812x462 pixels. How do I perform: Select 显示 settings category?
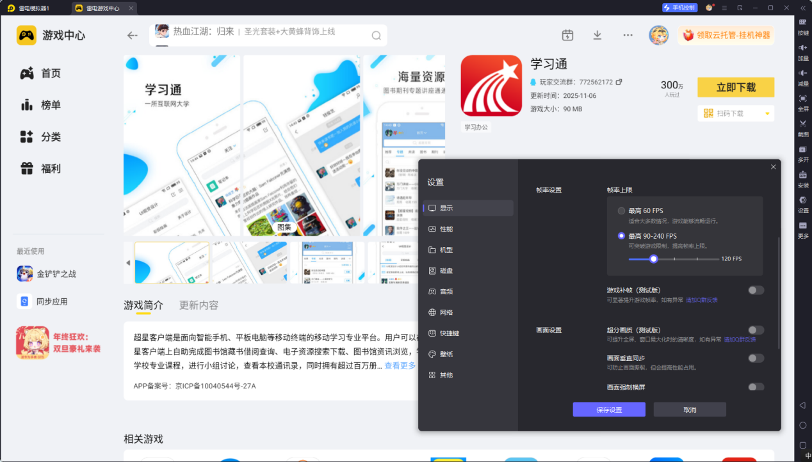[468, 208]
